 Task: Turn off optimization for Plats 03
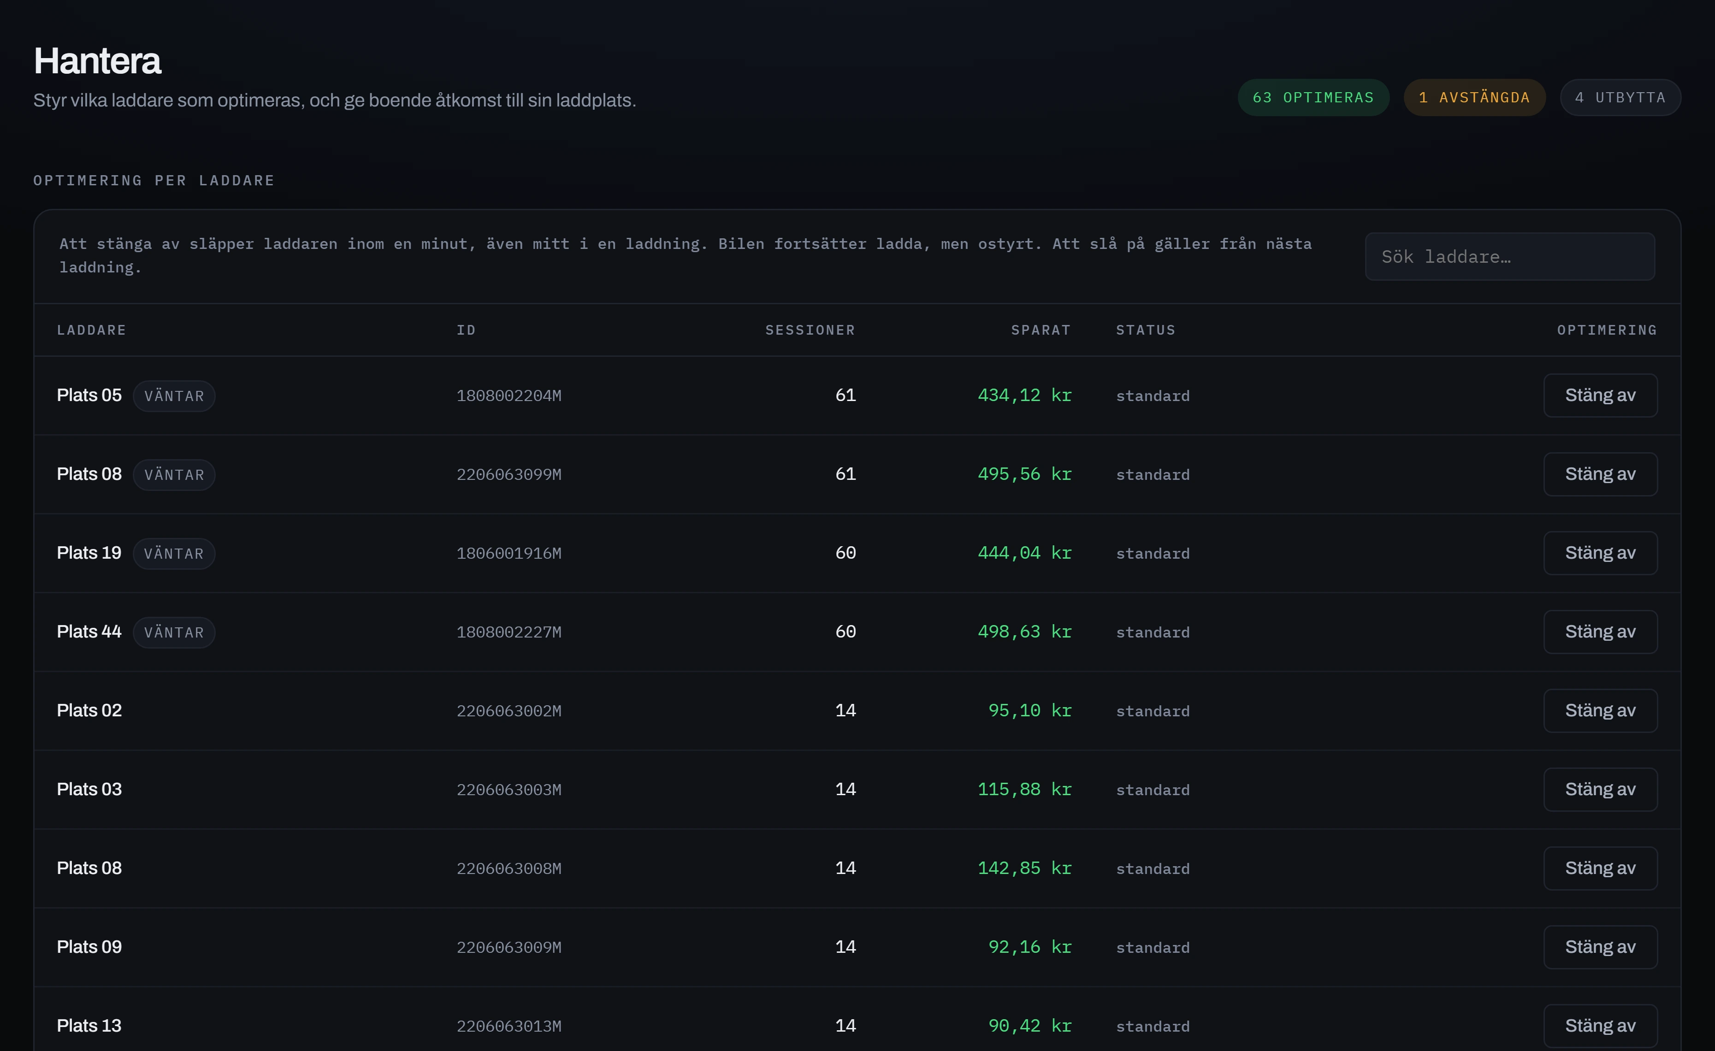pyautogui.click(x=1600, y=789)
